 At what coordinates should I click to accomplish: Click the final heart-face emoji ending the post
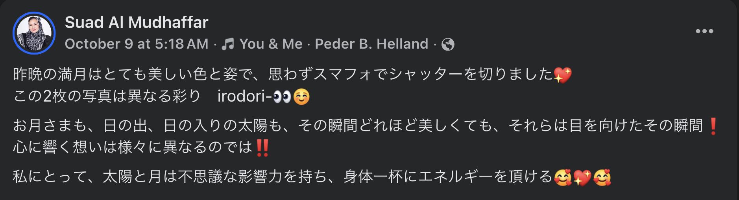click(602, 178)
